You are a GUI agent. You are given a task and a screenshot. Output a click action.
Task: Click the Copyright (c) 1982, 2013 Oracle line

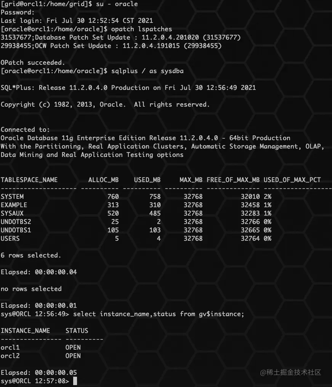pos(105,105)
